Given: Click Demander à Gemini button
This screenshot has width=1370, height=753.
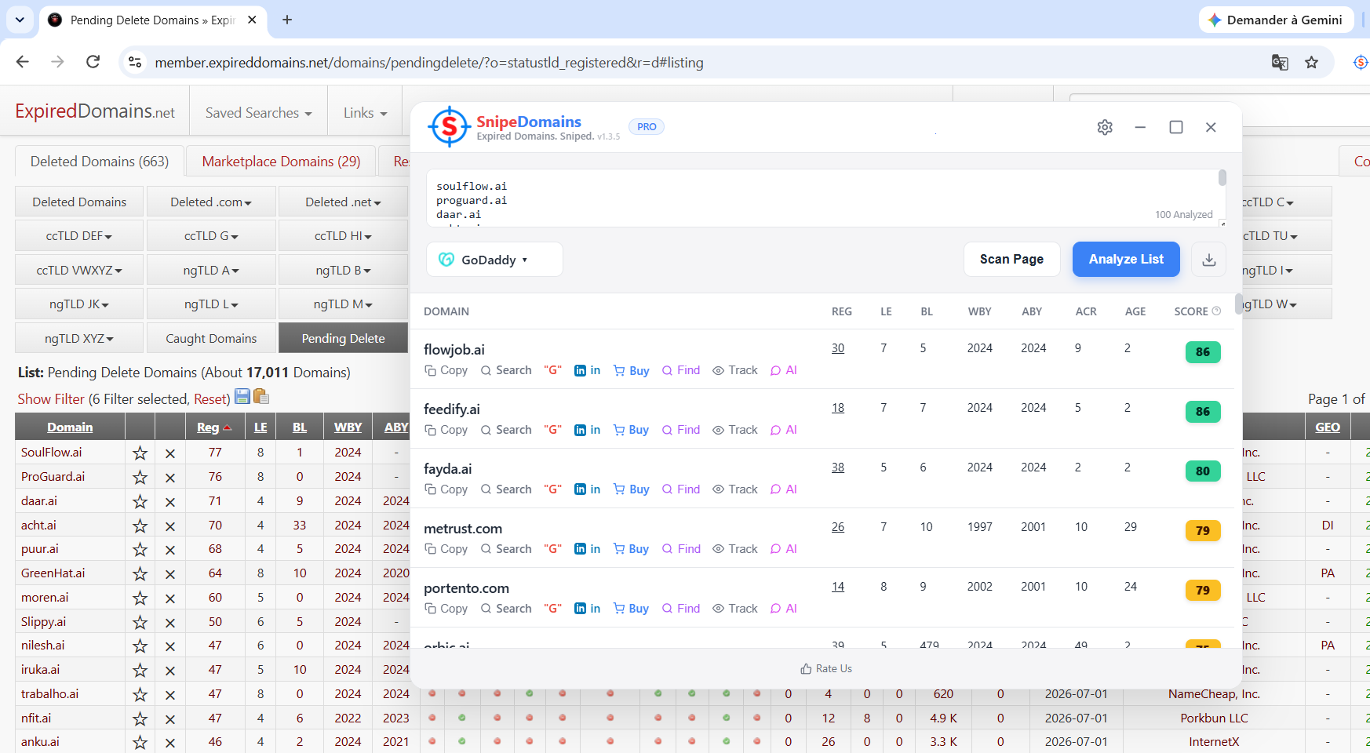Looking at the screenshot, I should [x=1276, y=20].
